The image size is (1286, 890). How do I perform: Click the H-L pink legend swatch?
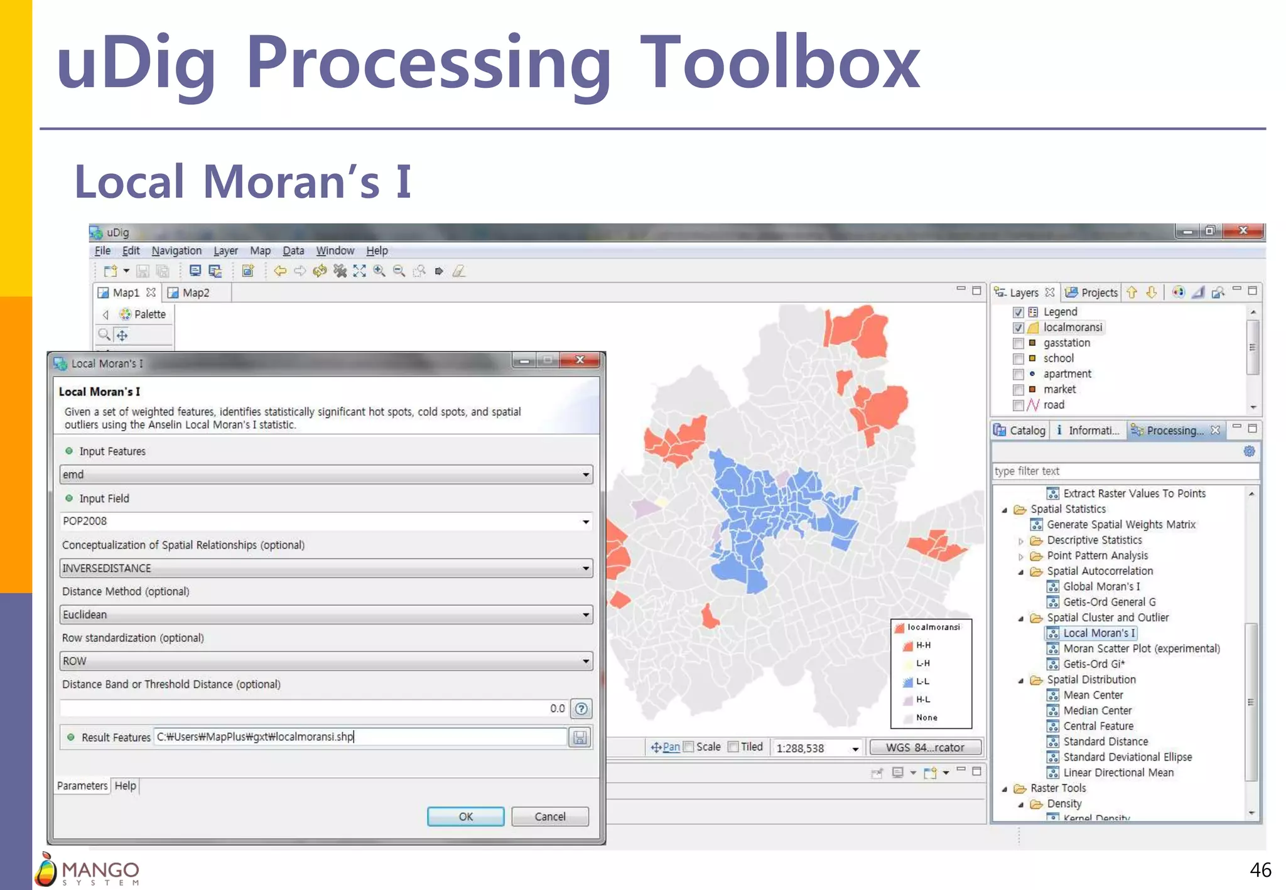pos(907,700)
